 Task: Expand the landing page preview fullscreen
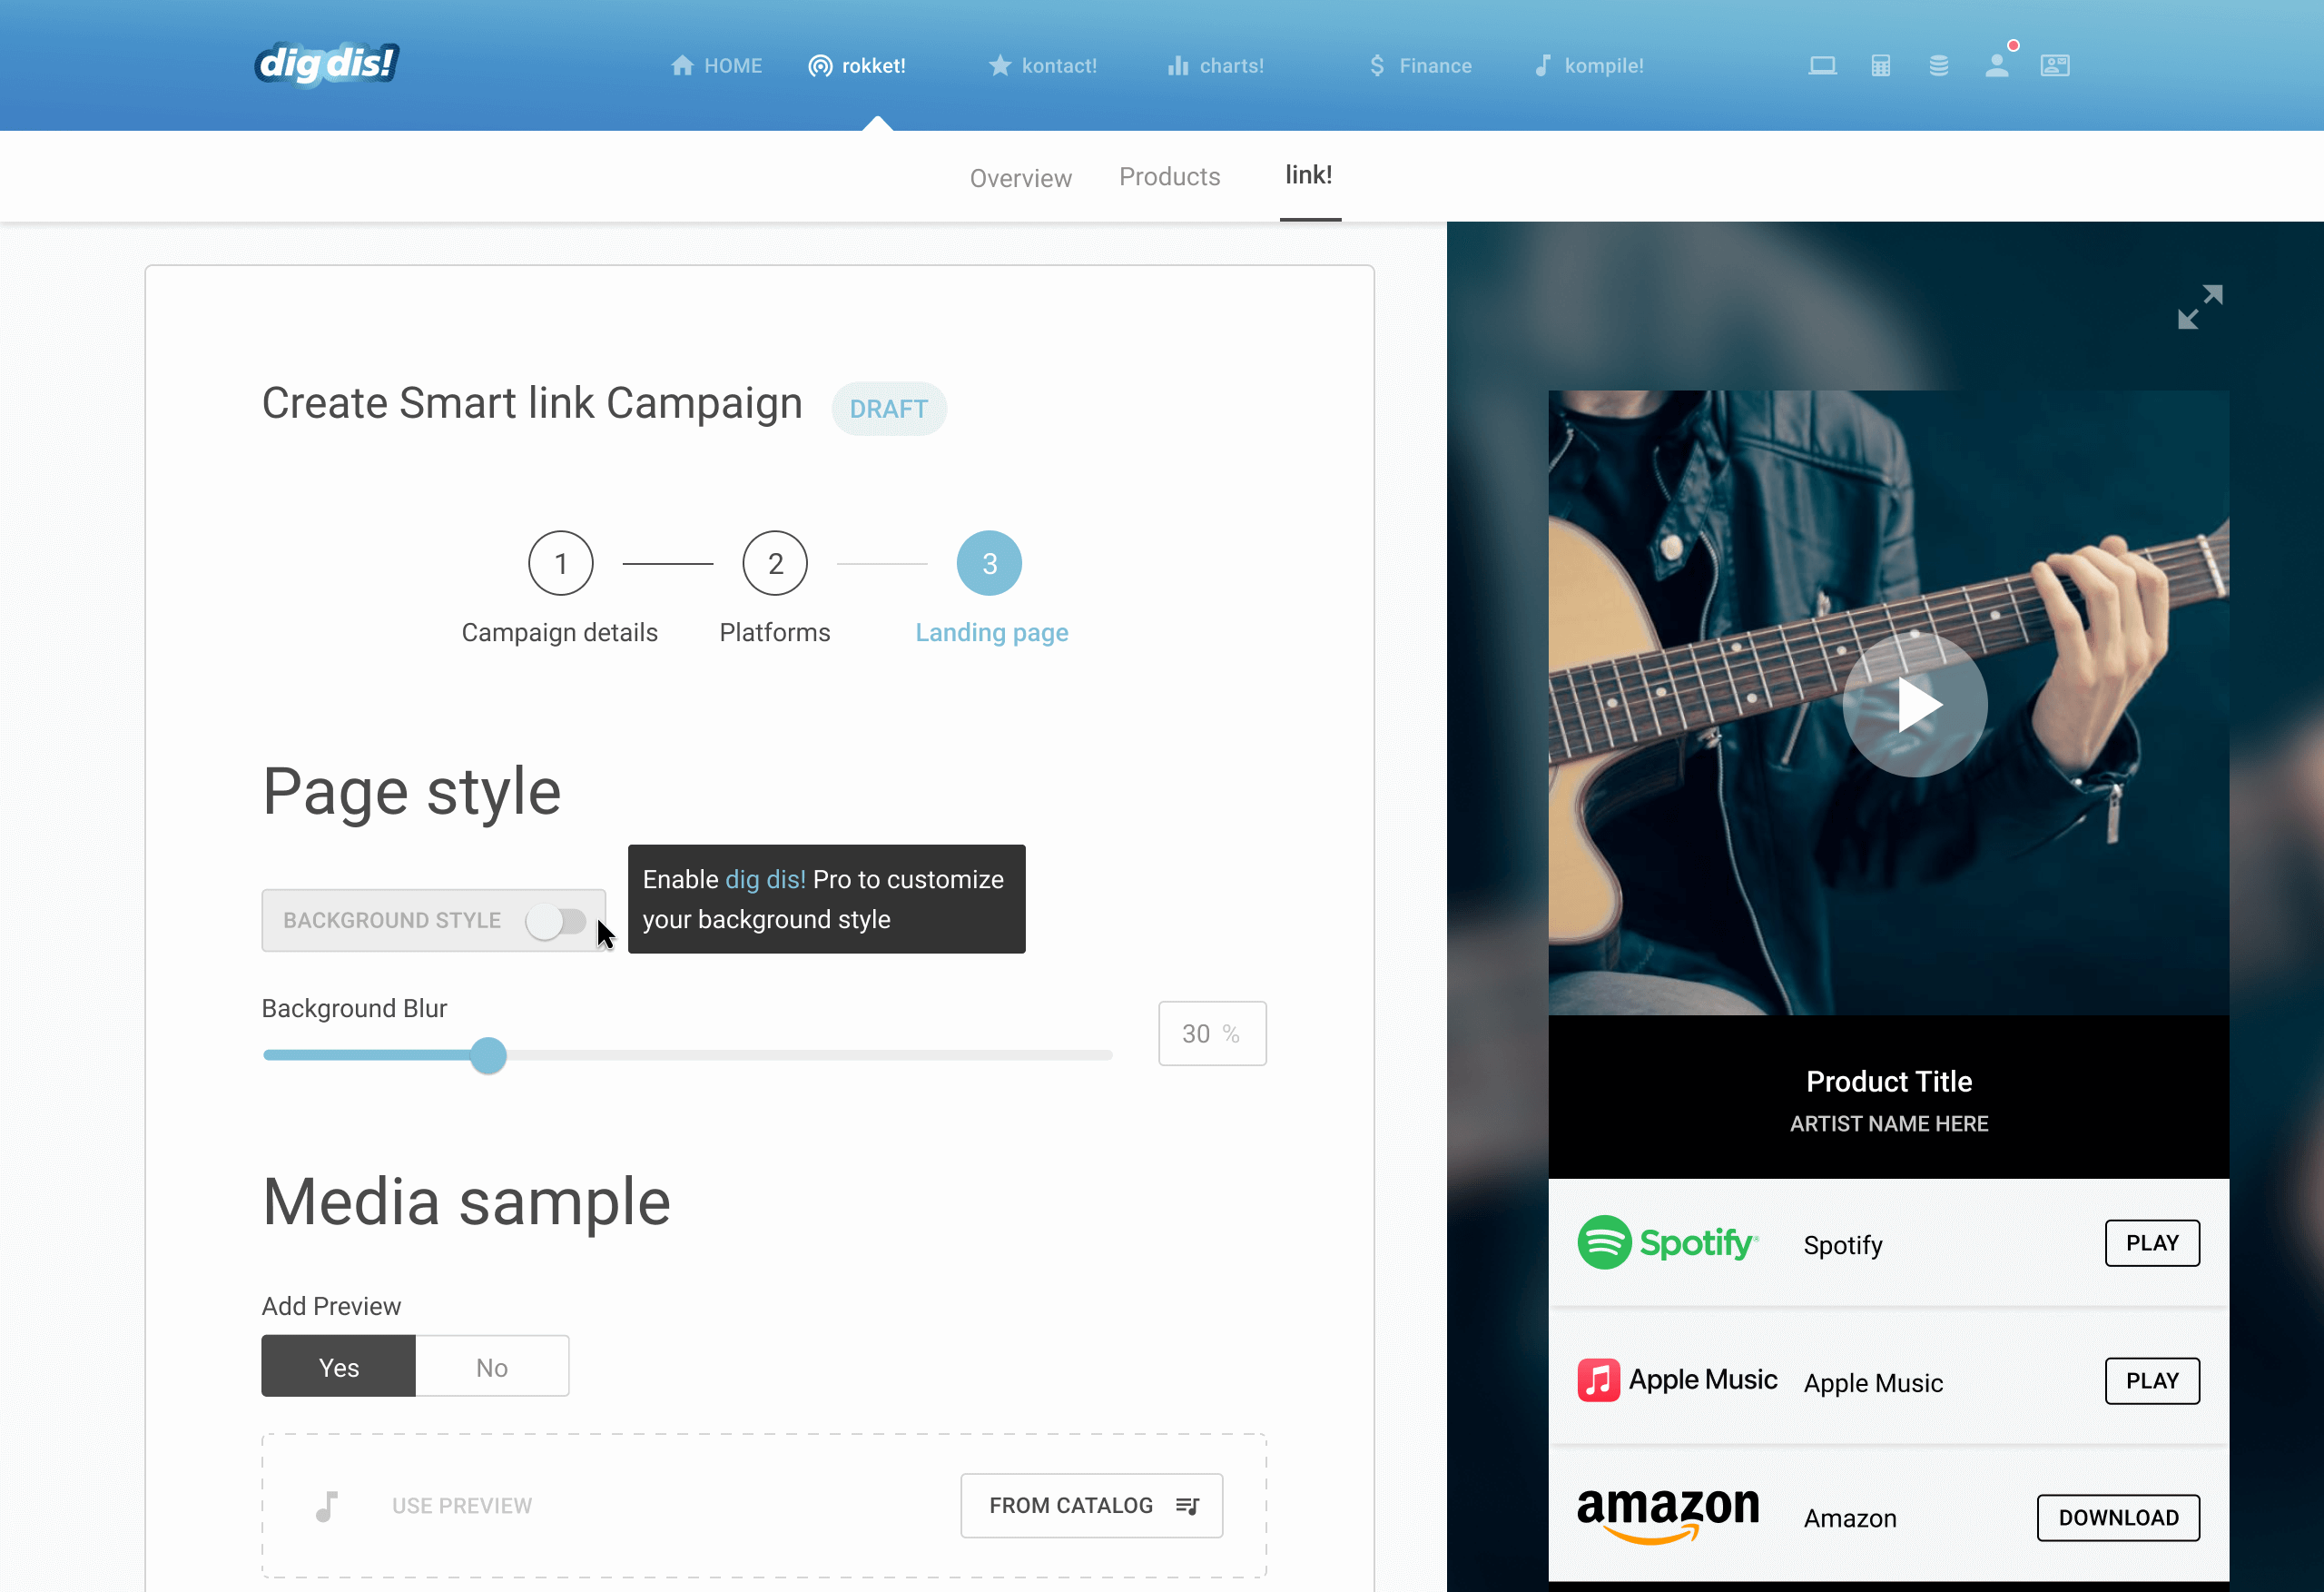[2199, 308]
